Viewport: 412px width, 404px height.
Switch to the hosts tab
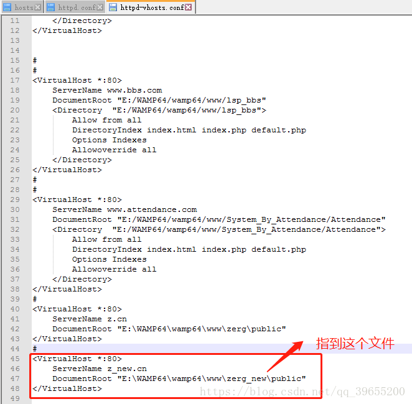(x=22, y=7)
